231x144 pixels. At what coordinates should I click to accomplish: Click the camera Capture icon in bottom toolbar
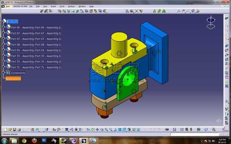click(x=167, y=130)
